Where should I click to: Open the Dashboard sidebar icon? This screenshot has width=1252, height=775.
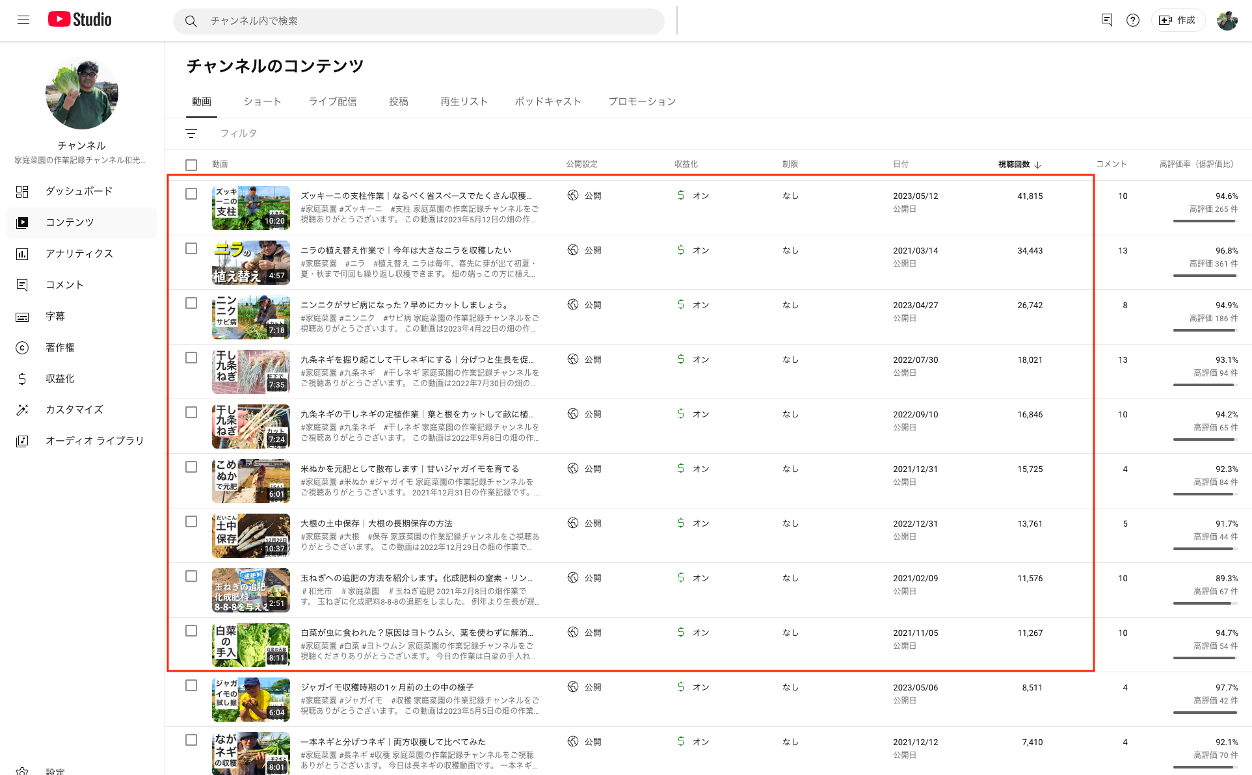22,191
